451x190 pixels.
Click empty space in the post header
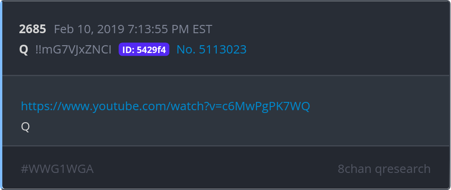coord(345,39)
